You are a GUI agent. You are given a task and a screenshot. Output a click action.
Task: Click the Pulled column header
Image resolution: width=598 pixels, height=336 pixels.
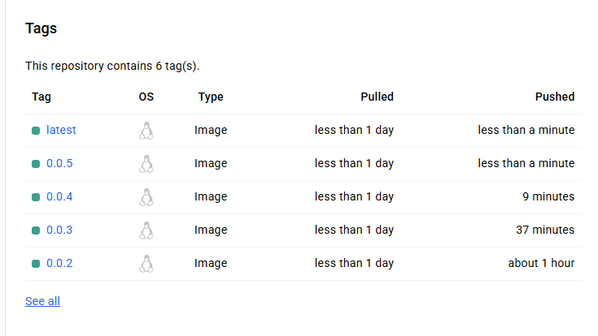pos(377,97)
